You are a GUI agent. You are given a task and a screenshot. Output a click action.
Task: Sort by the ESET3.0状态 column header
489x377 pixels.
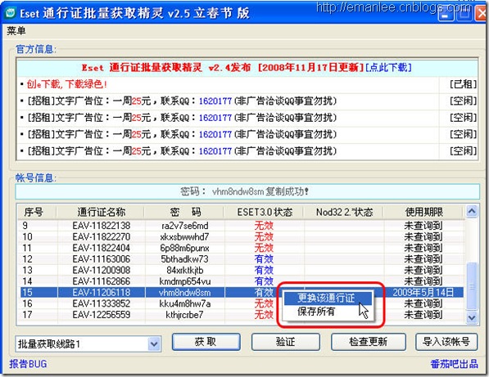(x=265, y=213)
